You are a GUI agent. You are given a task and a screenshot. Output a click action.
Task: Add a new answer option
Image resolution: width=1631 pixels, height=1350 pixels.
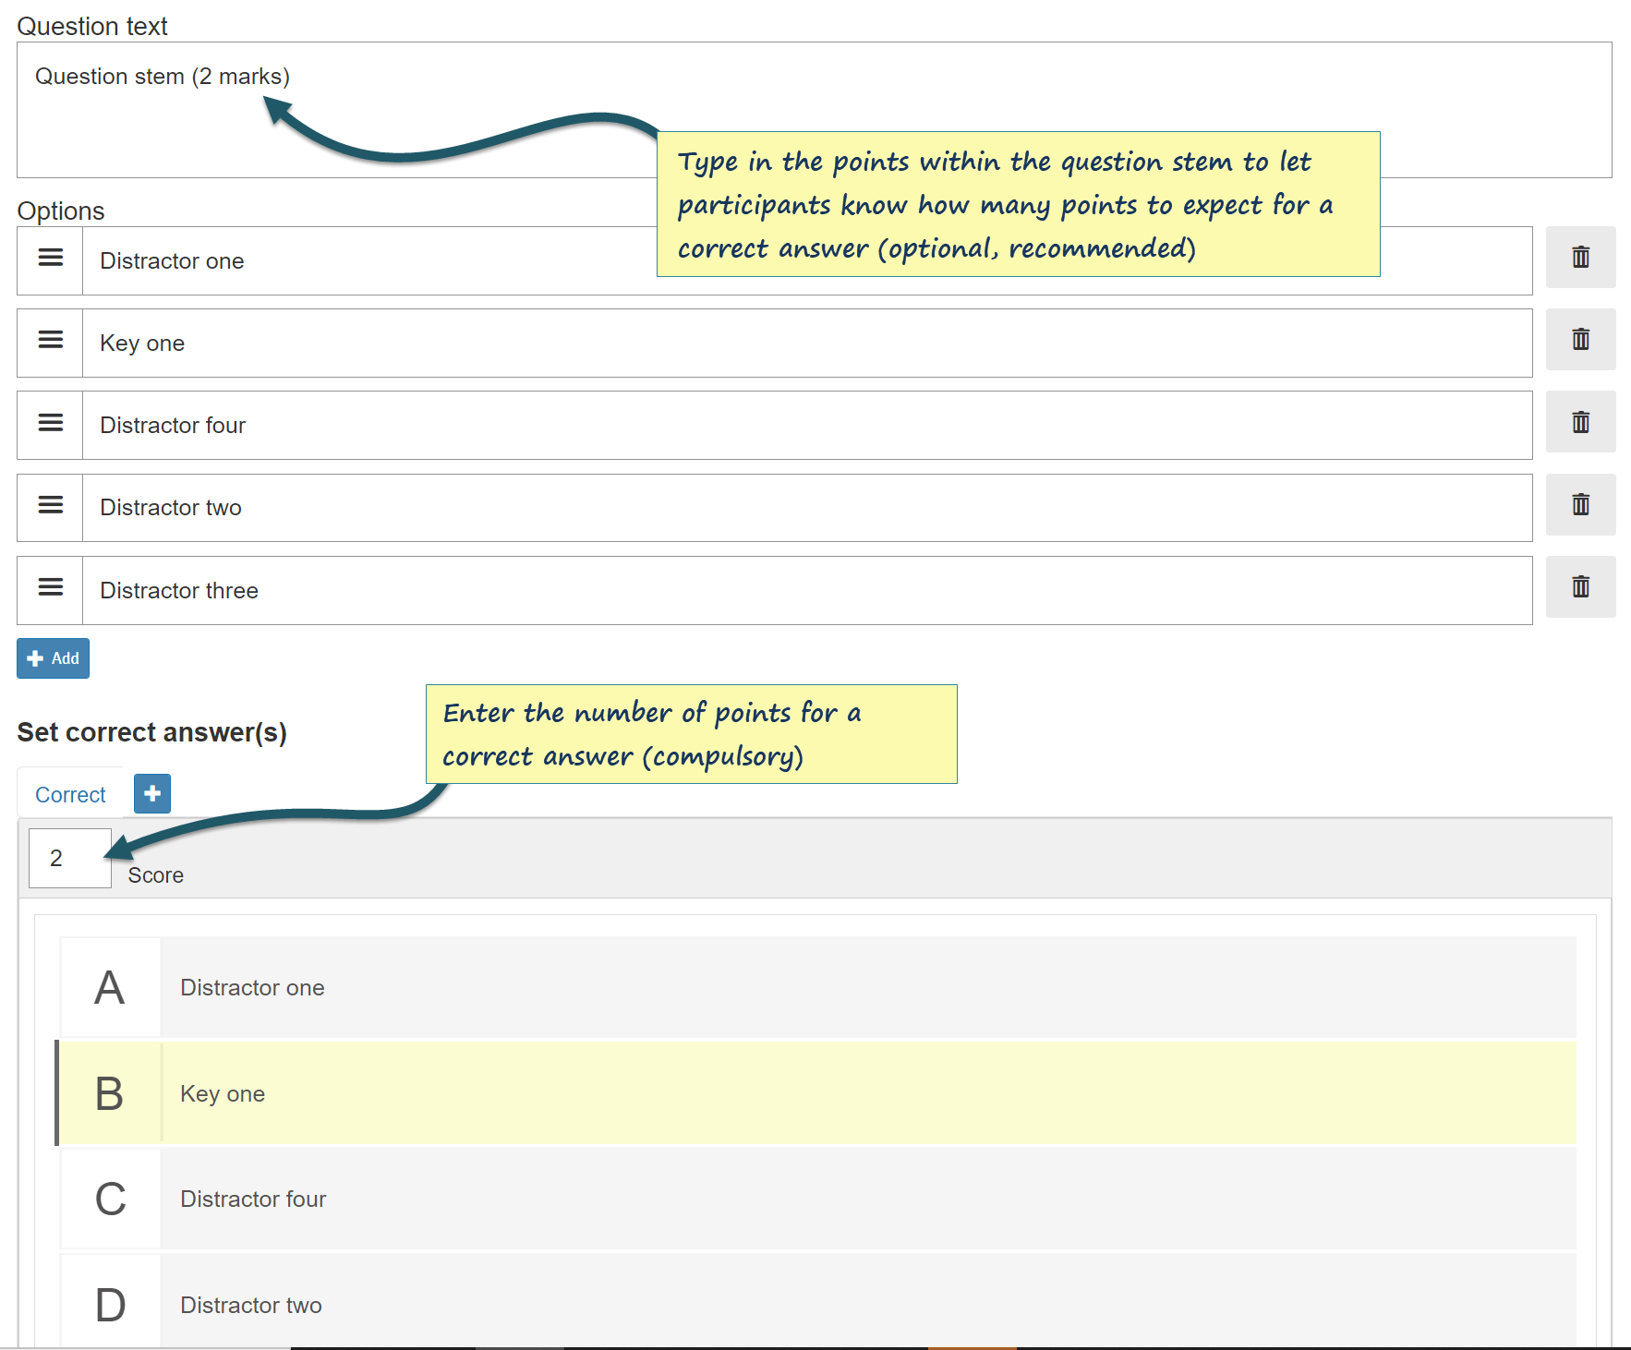(x=54, y=658)
